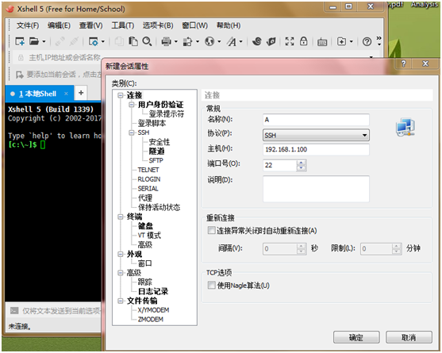Click the file transfer toolbar icon

click(x=187, y=42)
